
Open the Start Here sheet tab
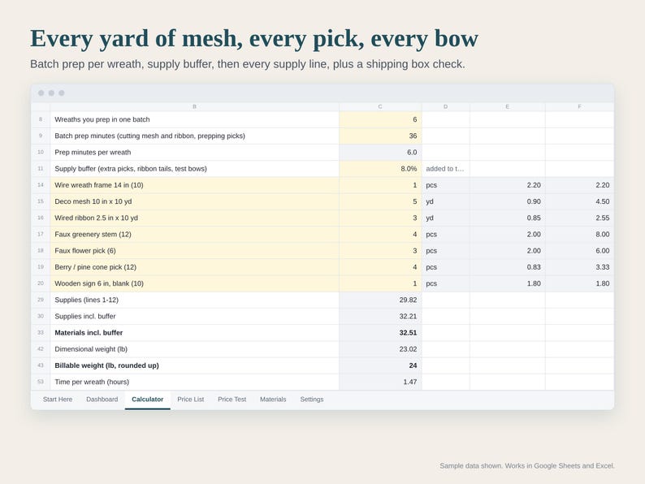[58, 400]
